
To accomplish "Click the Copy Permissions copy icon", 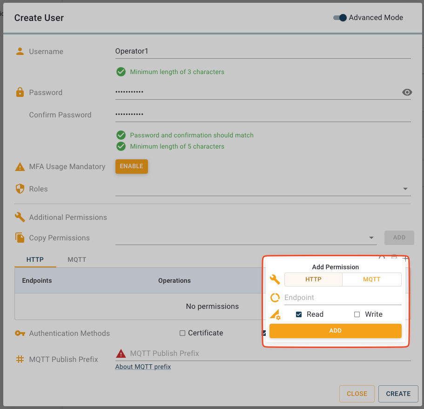I will click(20, 238).
